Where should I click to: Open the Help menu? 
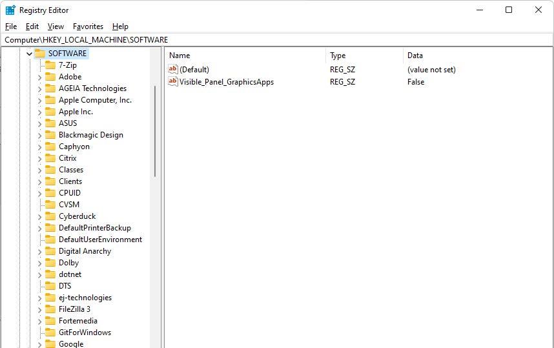point(120,26)
